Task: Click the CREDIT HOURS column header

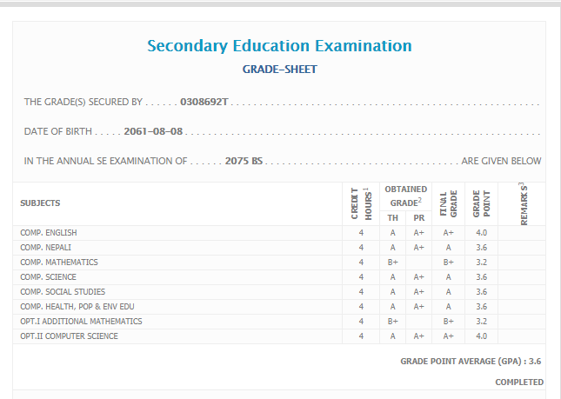Action: click(x=360, y=204)
